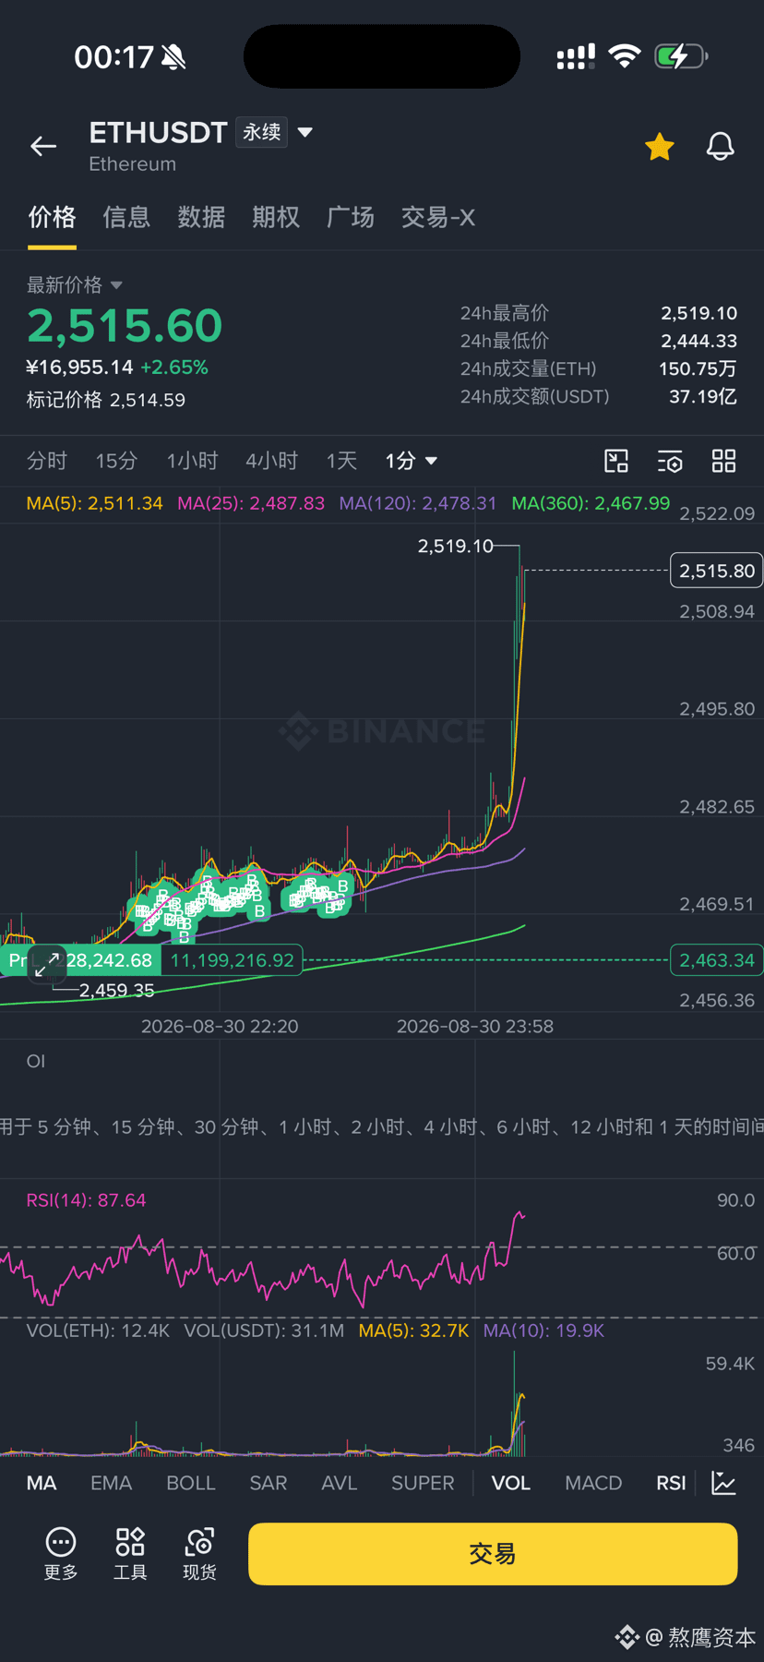The image size is (764, 1662).
Task: Click the RSI(14): 87.64 label
Action: click(x=87, y=1200)
